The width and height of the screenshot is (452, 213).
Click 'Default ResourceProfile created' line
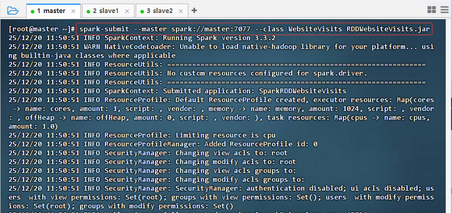[x=221, y=113]
